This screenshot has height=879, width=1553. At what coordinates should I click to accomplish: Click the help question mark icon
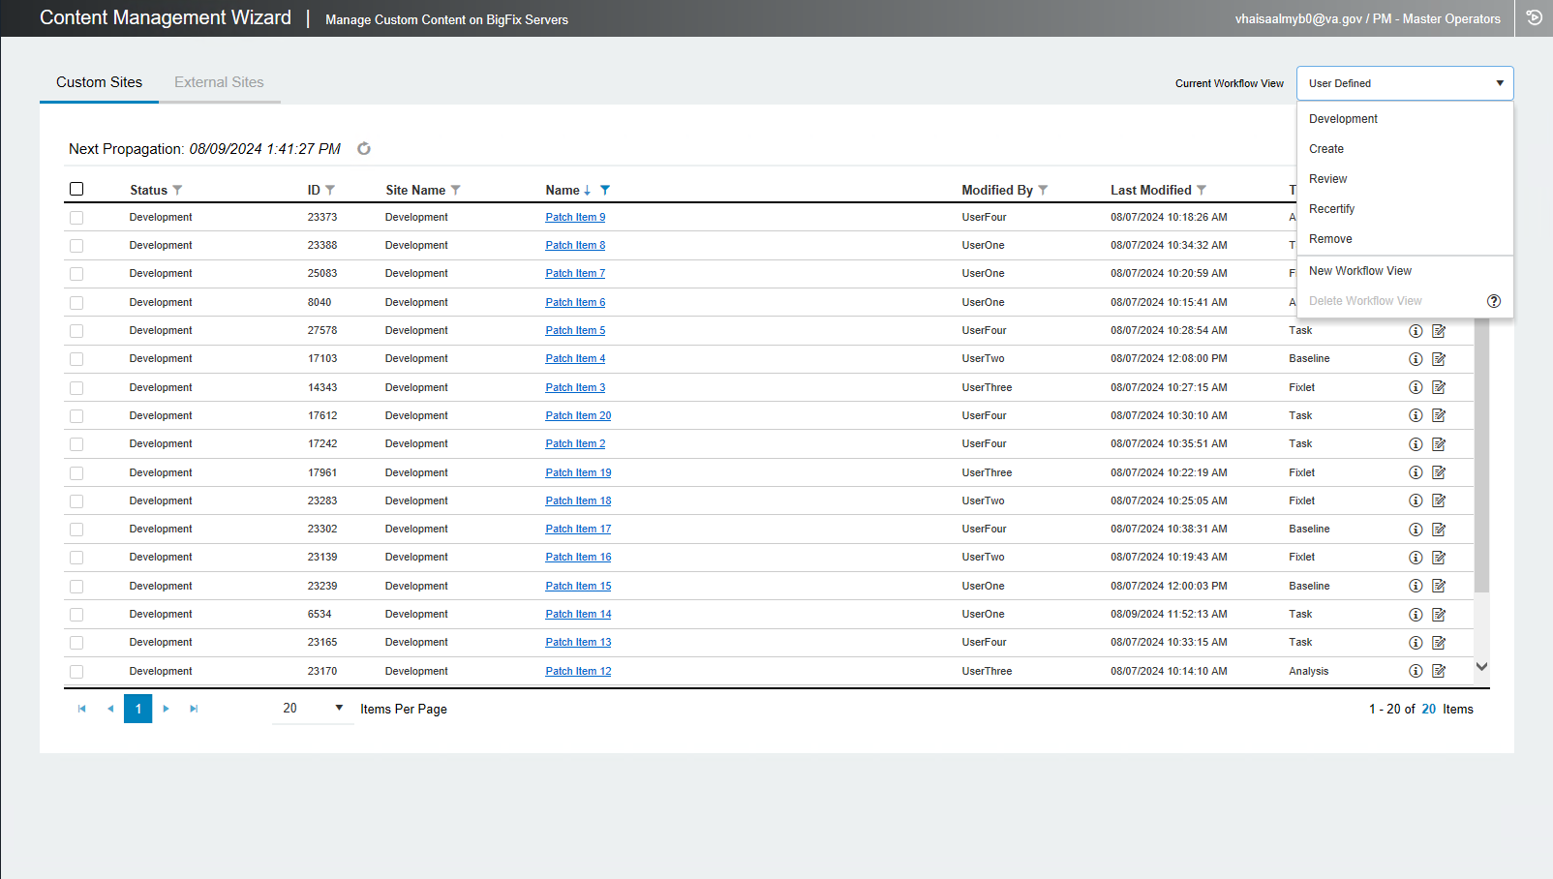pos(1494,301)
